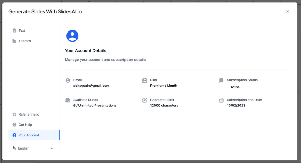The width and height of the screenshot is (301, 163).
Task: Click the Subscription Status label
Action: click(242, 80)
